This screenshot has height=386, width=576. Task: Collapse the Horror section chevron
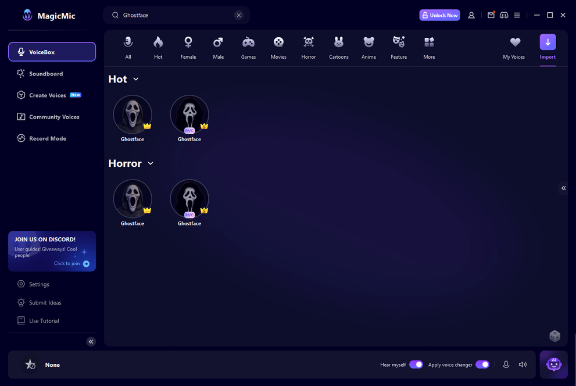tap(151, 163)
